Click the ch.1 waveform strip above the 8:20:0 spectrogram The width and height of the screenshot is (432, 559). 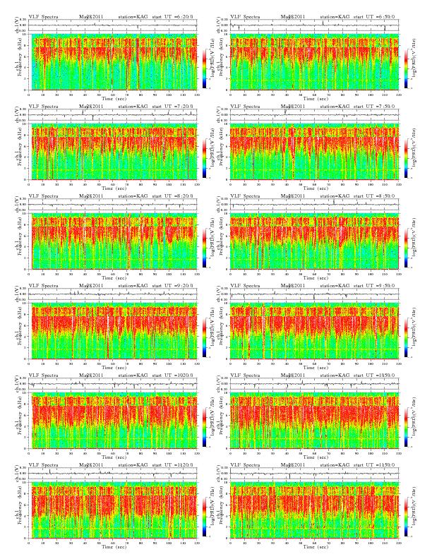(x=113, y=205)
